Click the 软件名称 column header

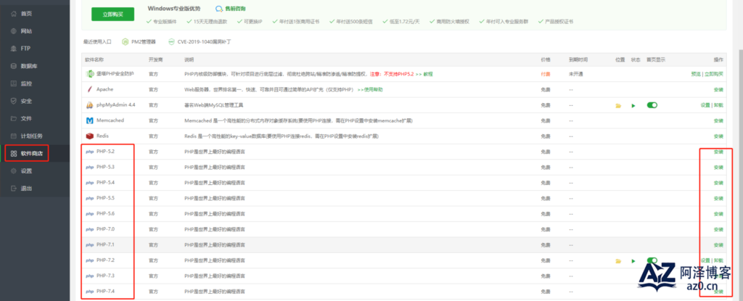coord(94,59)
